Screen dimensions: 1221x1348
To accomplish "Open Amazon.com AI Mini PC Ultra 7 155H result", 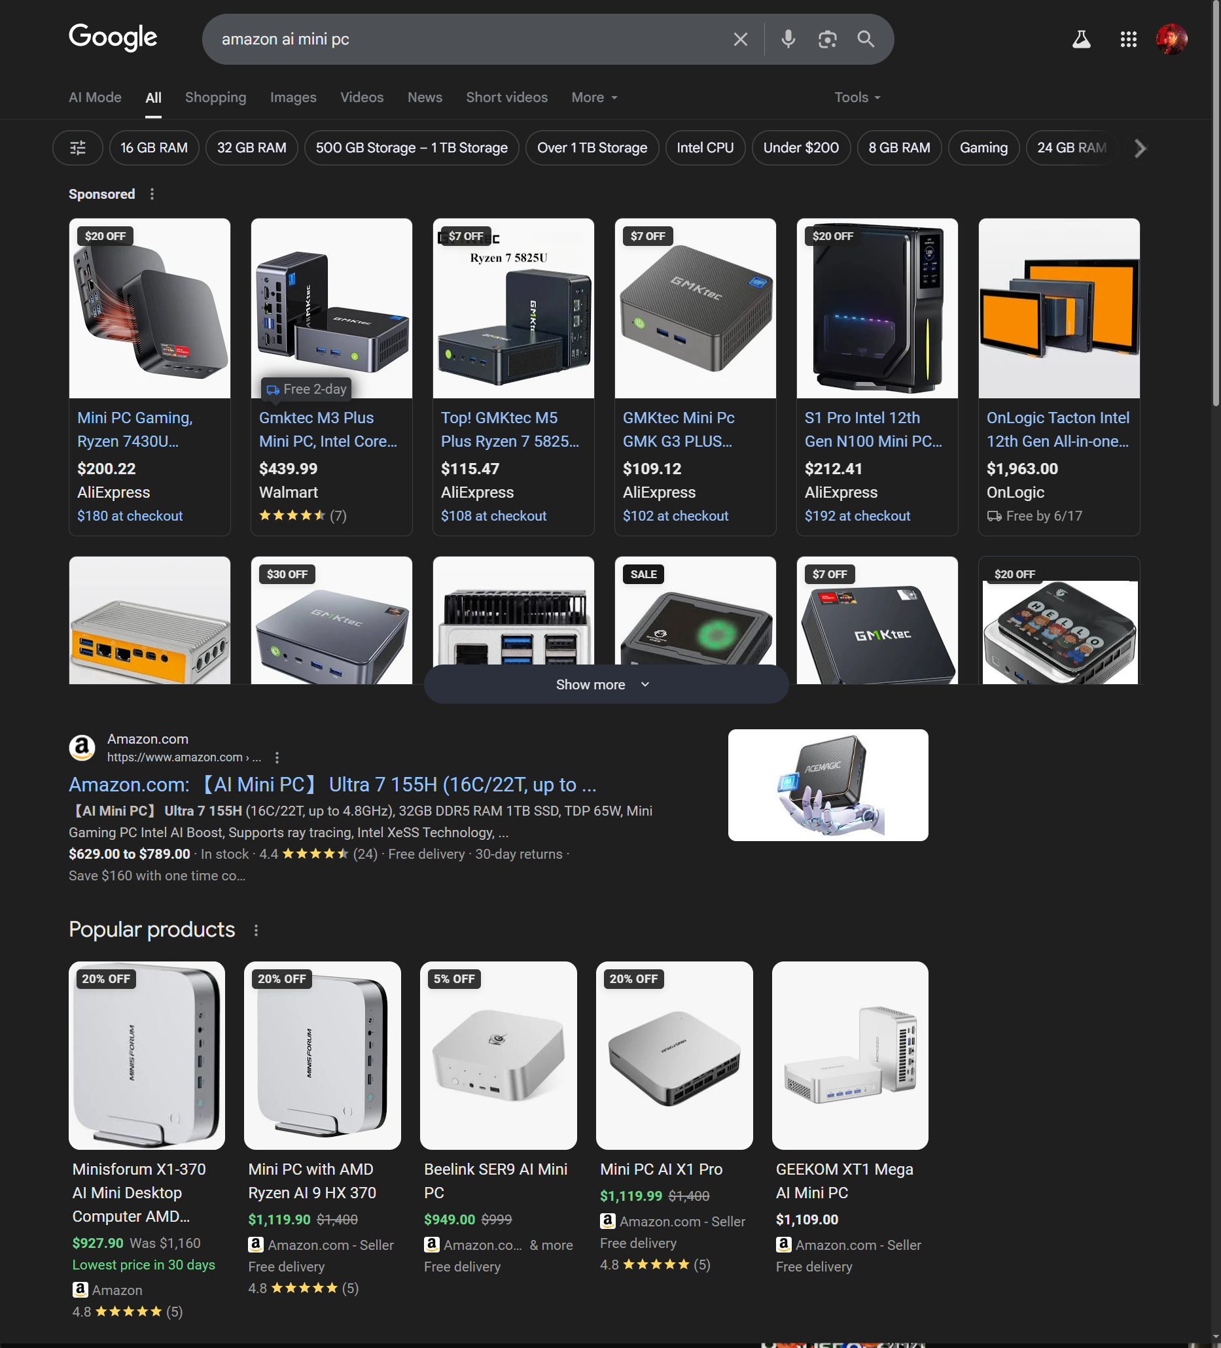I will click(332, 784).
